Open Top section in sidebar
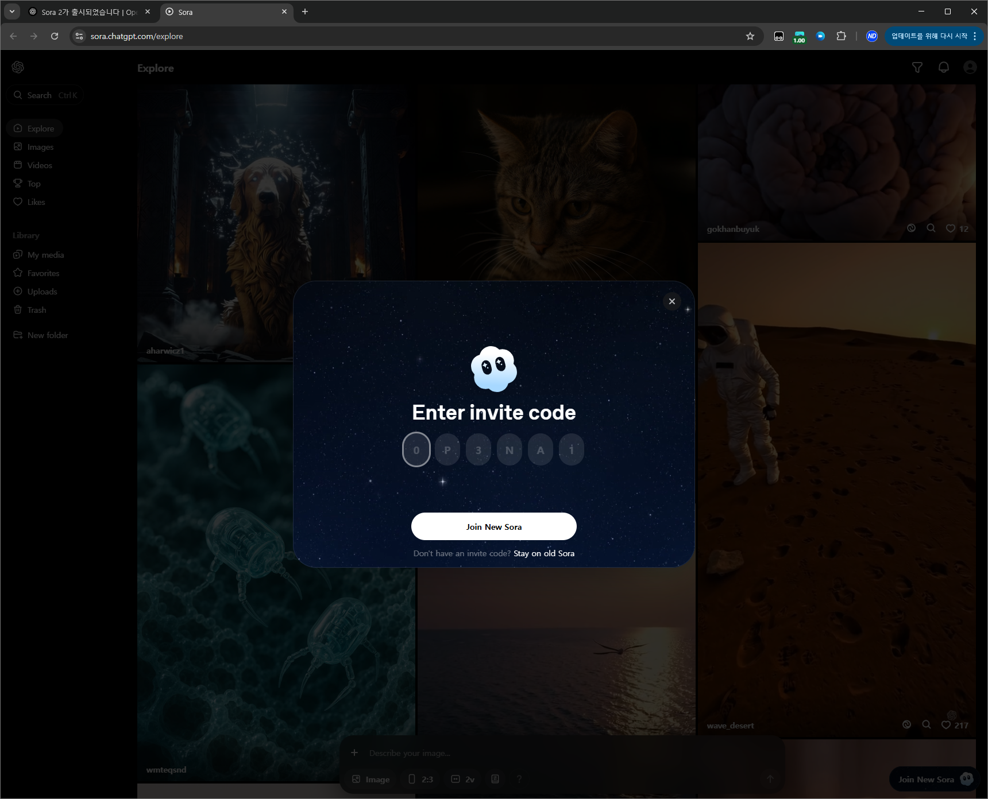988x799 pixels. [x=27, y=184]
